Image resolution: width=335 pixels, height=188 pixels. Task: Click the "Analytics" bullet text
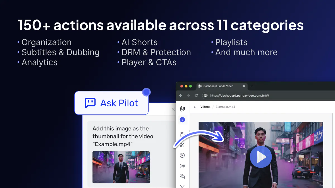(x=39, y=62)
